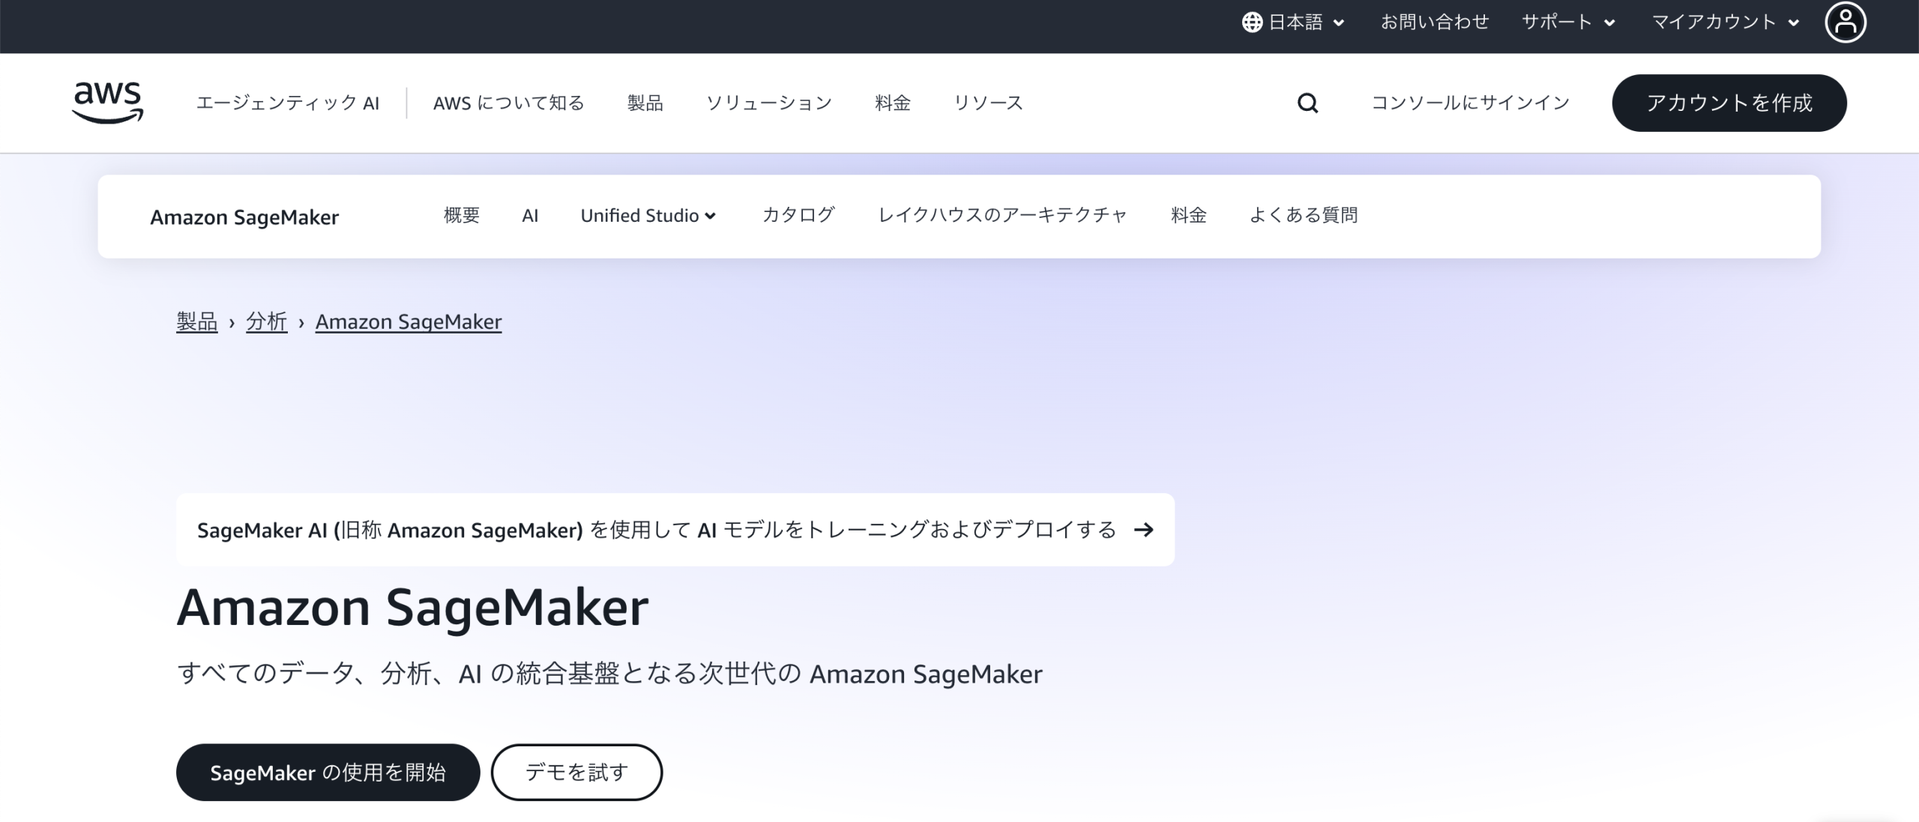Click the アカウントを作成 button

point(1729,103)
